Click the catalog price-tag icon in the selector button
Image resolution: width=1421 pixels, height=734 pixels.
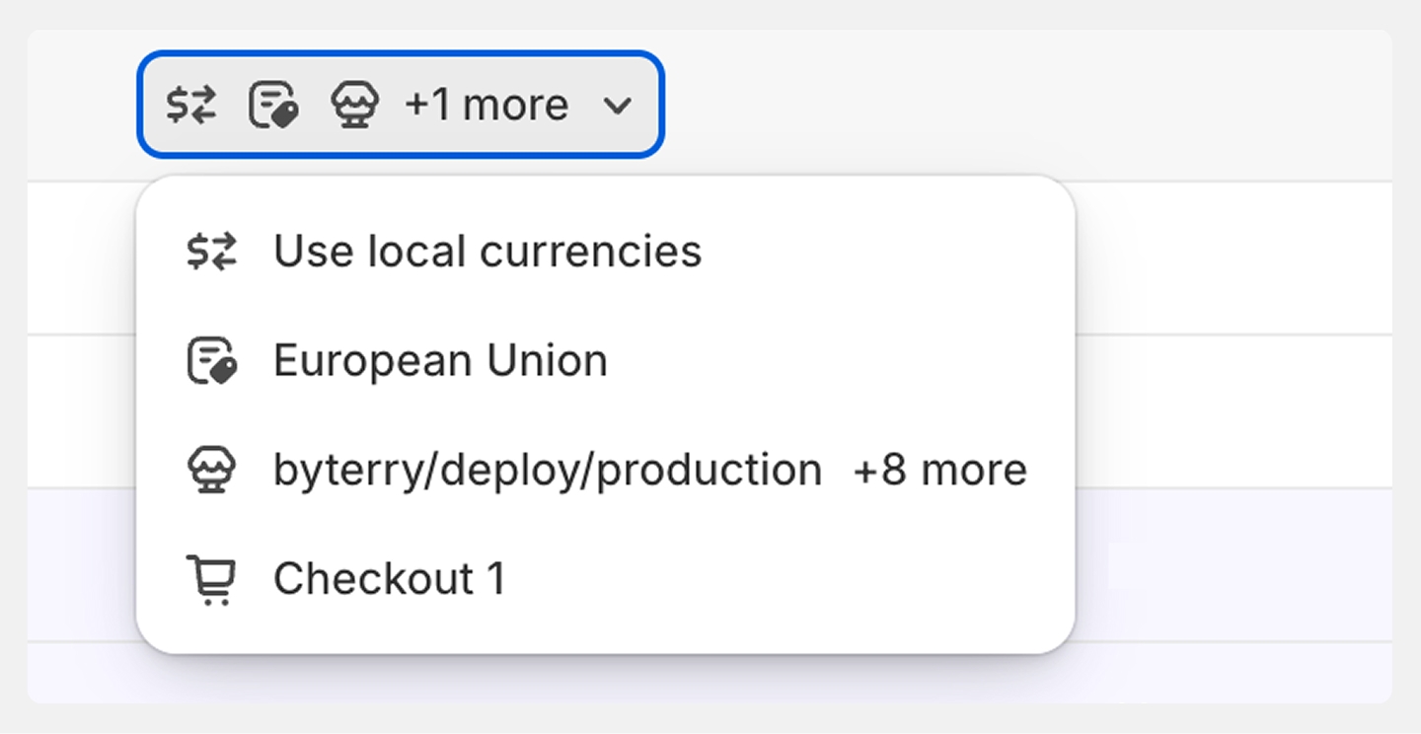pos(273,105)
